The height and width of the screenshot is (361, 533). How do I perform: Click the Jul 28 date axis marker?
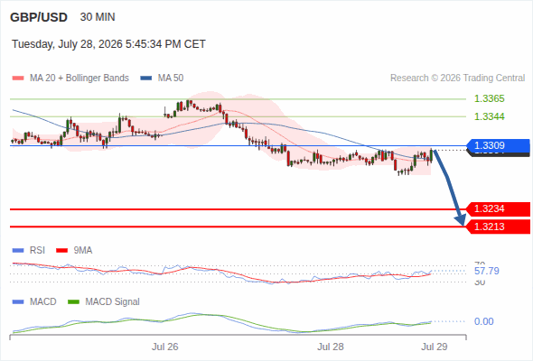pyautogui.click(x=331, y=347)
